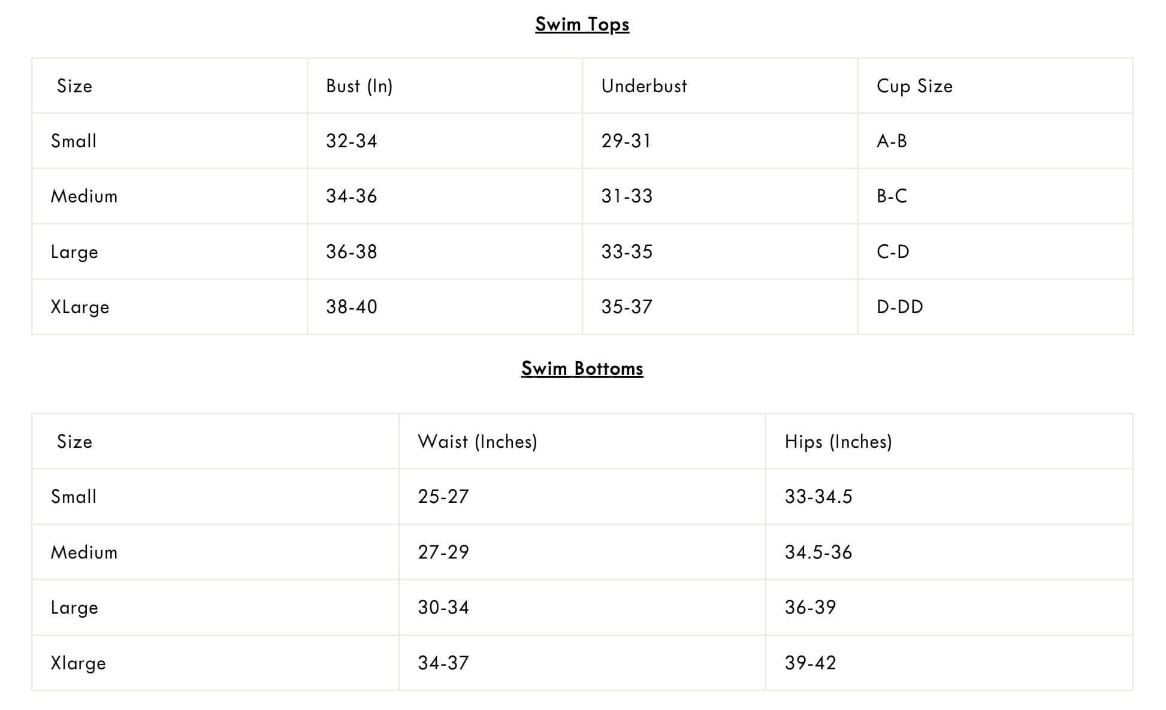Select the Waist (Inches) column header
This screenshot has height=710, width=1166.
(x=477, y=442)
